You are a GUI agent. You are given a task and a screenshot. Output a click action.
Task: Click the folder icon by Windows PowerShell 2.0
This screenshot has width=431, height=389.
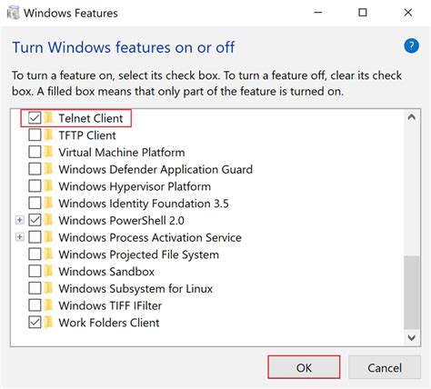[x=48, y=220]
